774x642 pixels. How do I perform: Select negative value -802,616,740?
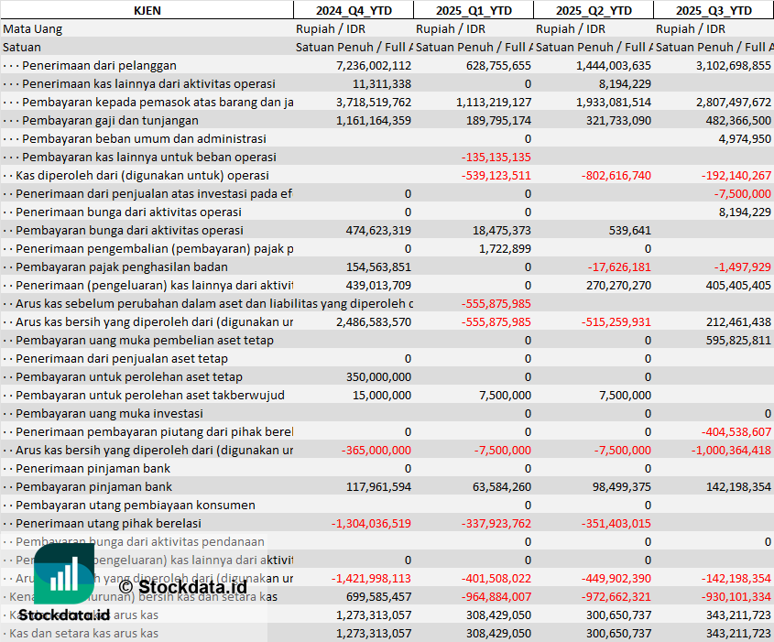[x=616, y=175]
